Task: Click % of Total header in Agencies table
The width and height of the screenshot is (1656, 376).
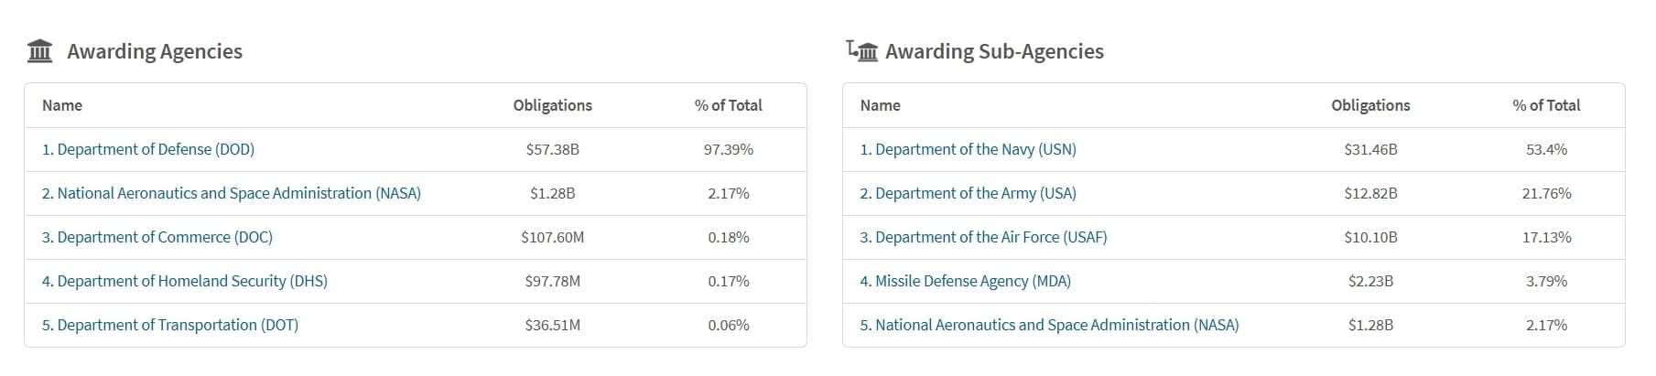Action: pyautogui.click(x=729, y=105)
